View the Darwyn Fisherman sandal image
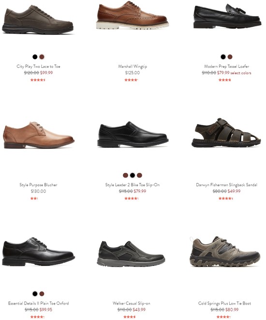The height and width of the screenshot is (320, 266). 226,133
